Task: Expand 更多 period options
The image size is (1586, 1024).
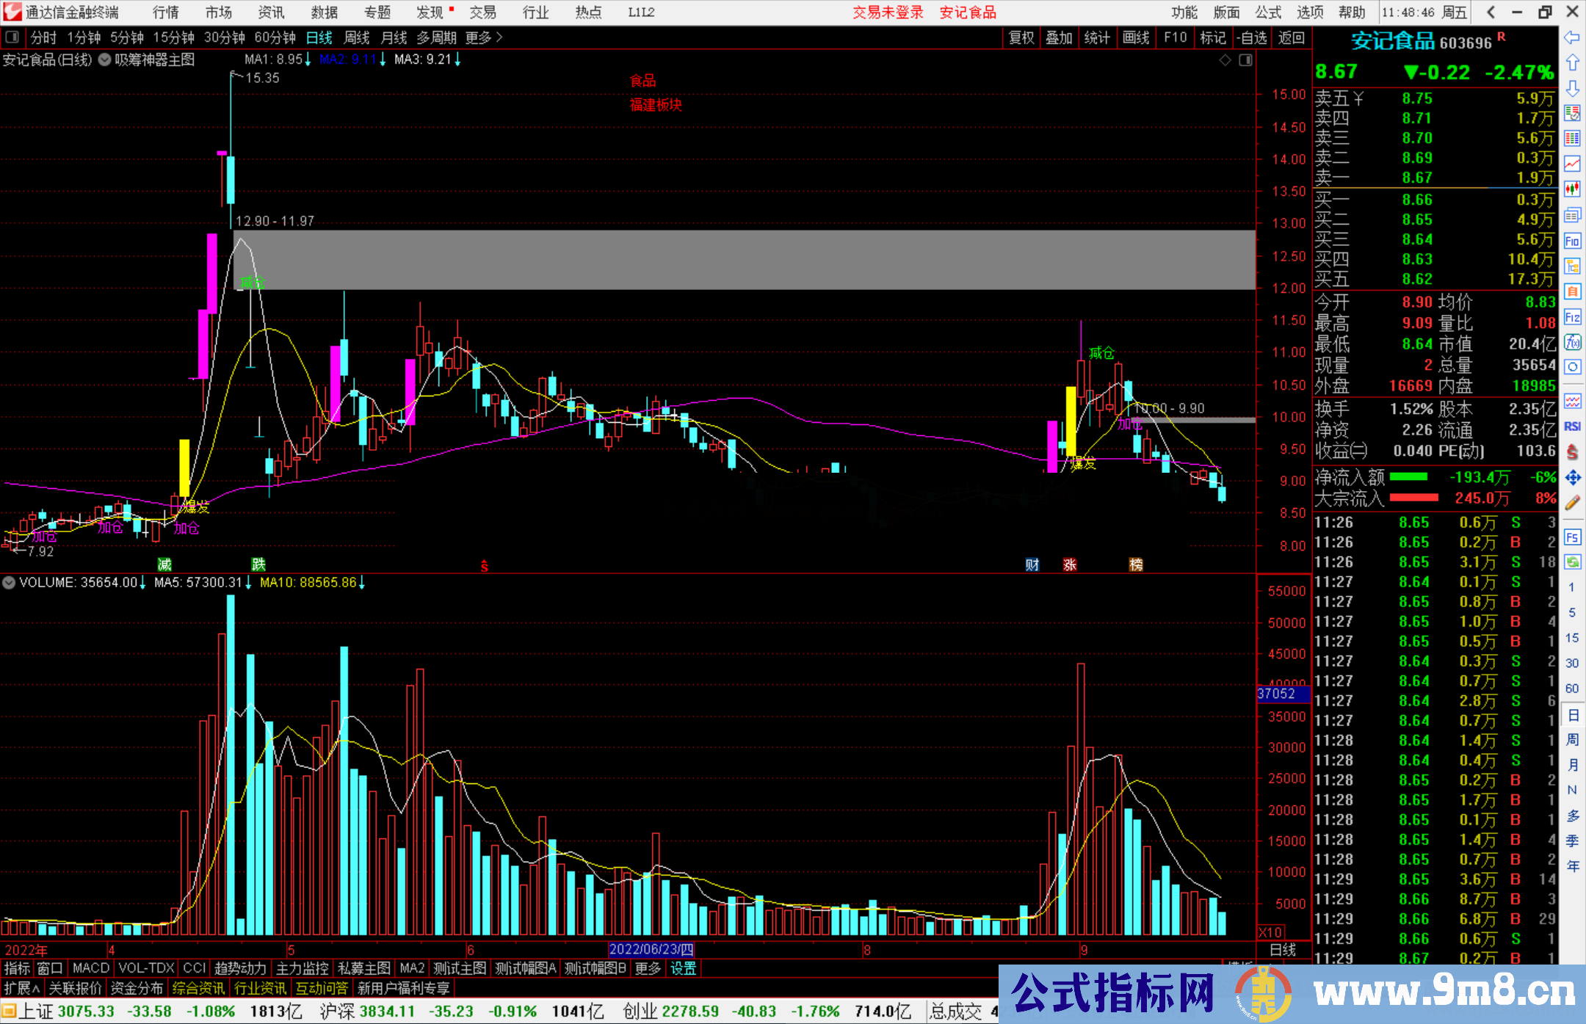Action: 483,37
